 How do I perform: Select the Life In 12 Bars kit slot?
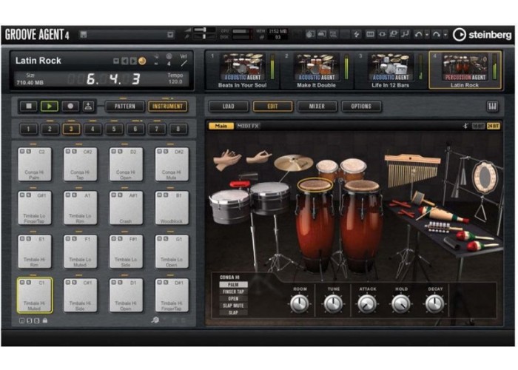click(x=391, y=70)
